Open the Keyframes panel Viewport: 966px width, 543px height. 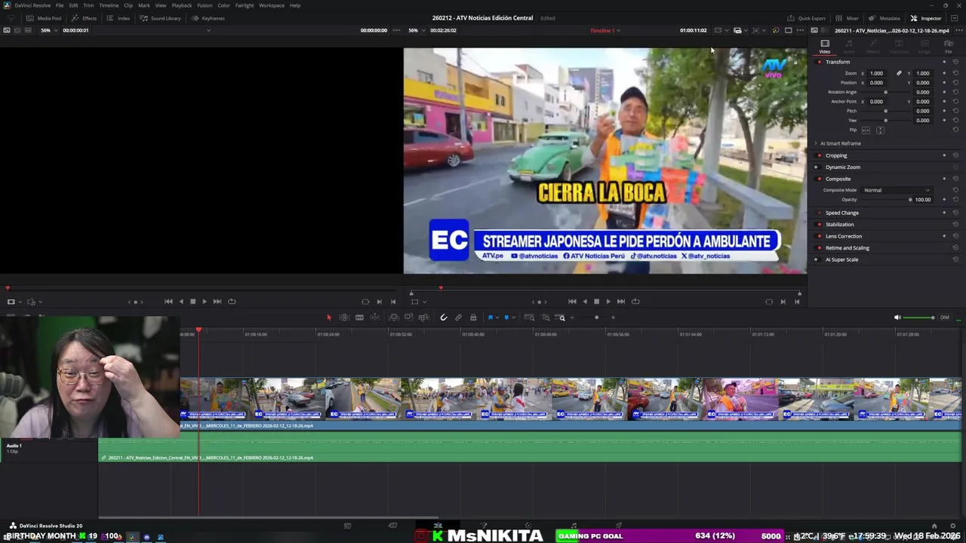[x=208, y=18]
